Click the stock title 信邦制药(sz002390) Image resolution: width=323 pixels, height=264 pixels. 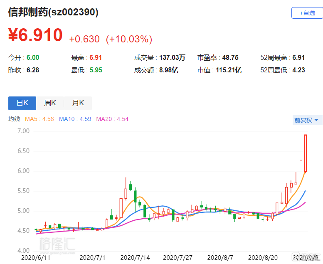53,12
